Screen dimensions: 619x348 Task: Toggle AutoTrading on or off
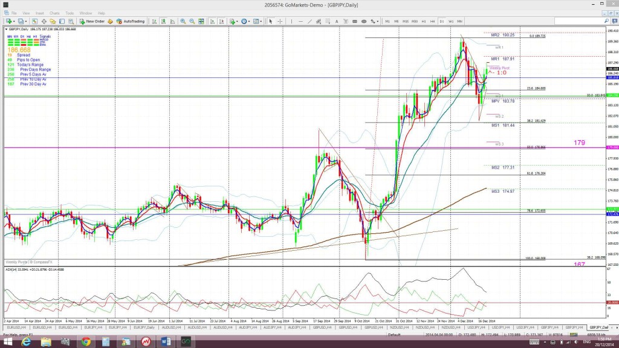click(x=131, y=21)
